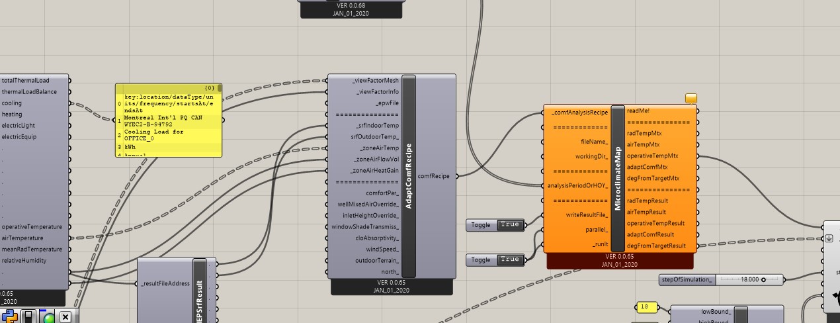This screenshot has height=323, width=840.
Task: Click the windSpeed_ input
Action: 384,249
